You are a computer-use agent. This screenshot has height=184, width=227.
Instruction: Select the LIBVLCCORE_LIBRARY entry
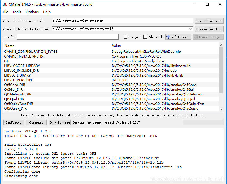pyautogui.click(x=22, y=66)
